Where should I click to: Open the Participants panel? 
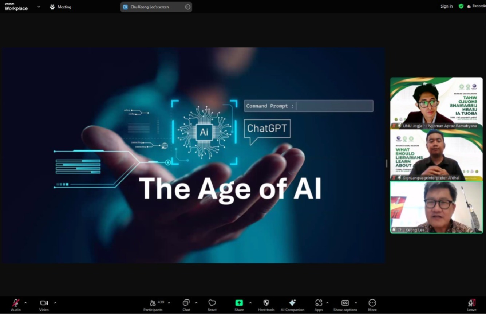[153, 305]
